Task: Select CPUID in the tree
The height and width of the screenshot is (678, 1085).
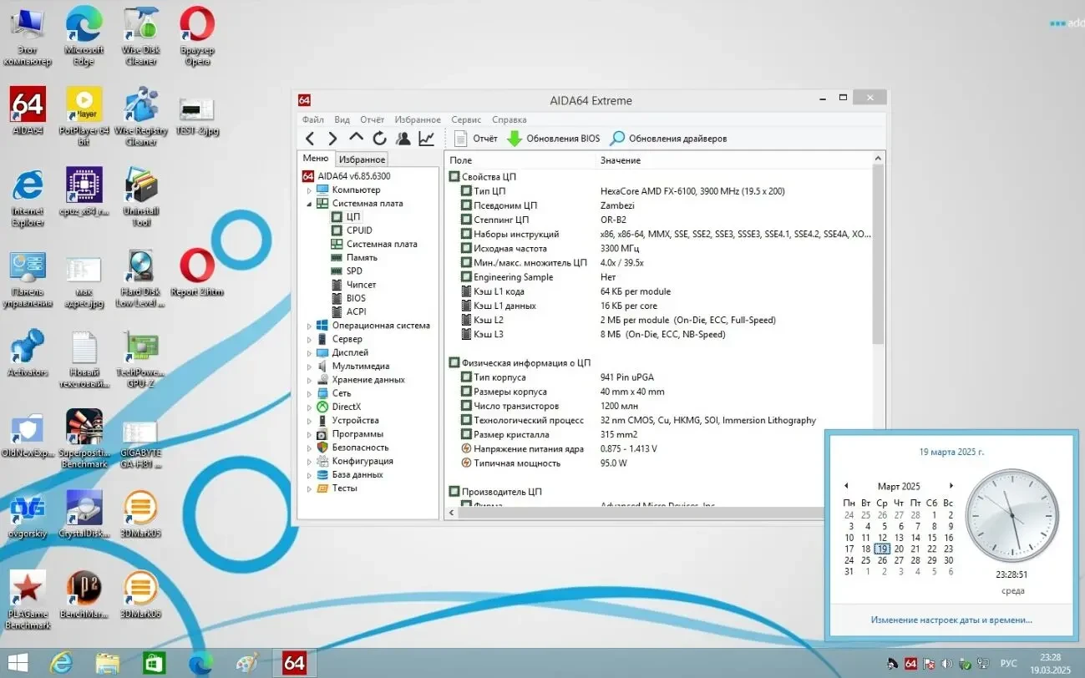Action: click(x=359, y=230)
